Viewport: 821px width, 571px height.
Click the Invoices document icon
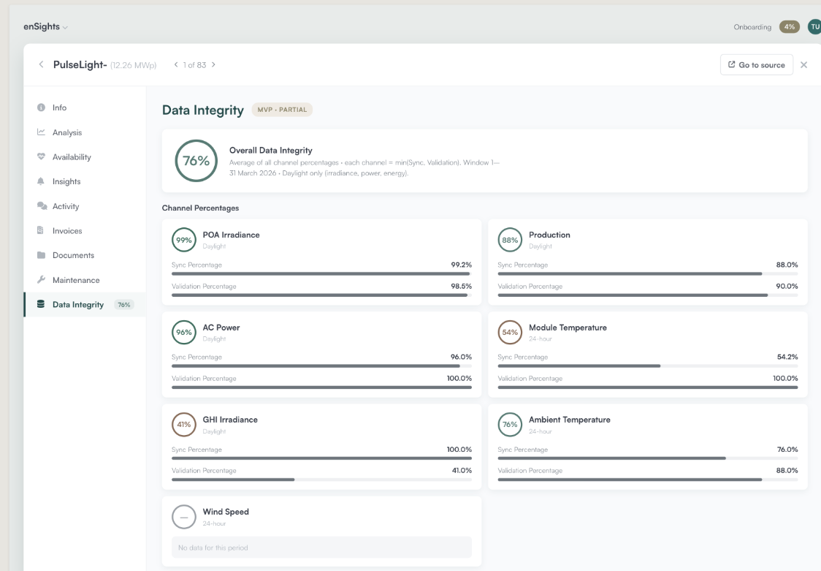(40, 230)
